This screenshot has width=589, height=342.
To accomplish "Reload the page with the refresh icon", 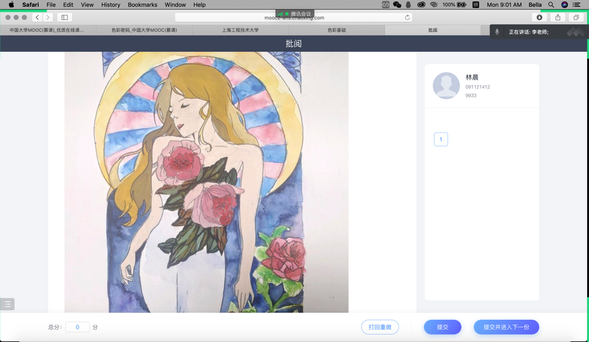I will [407, 17].
